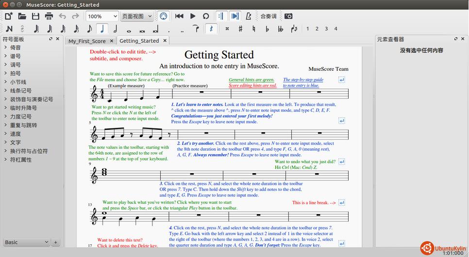Viewport: 469px width, 257px height.
Task: Open the 页面视图 view mode dropdown
Action: 137,16
